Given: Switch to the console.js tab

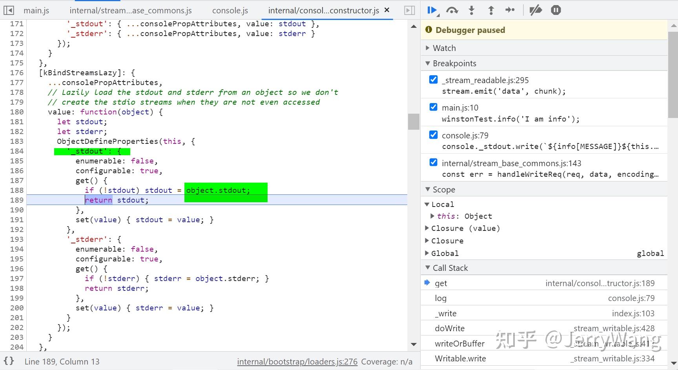Looking at the screenshot, I should coord(230,11).
